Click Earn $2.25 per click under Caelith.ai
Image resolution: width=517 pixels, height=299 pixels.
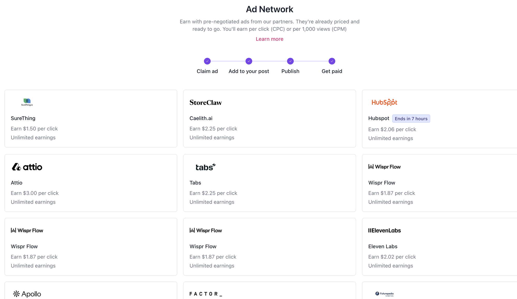click(213, 129)
